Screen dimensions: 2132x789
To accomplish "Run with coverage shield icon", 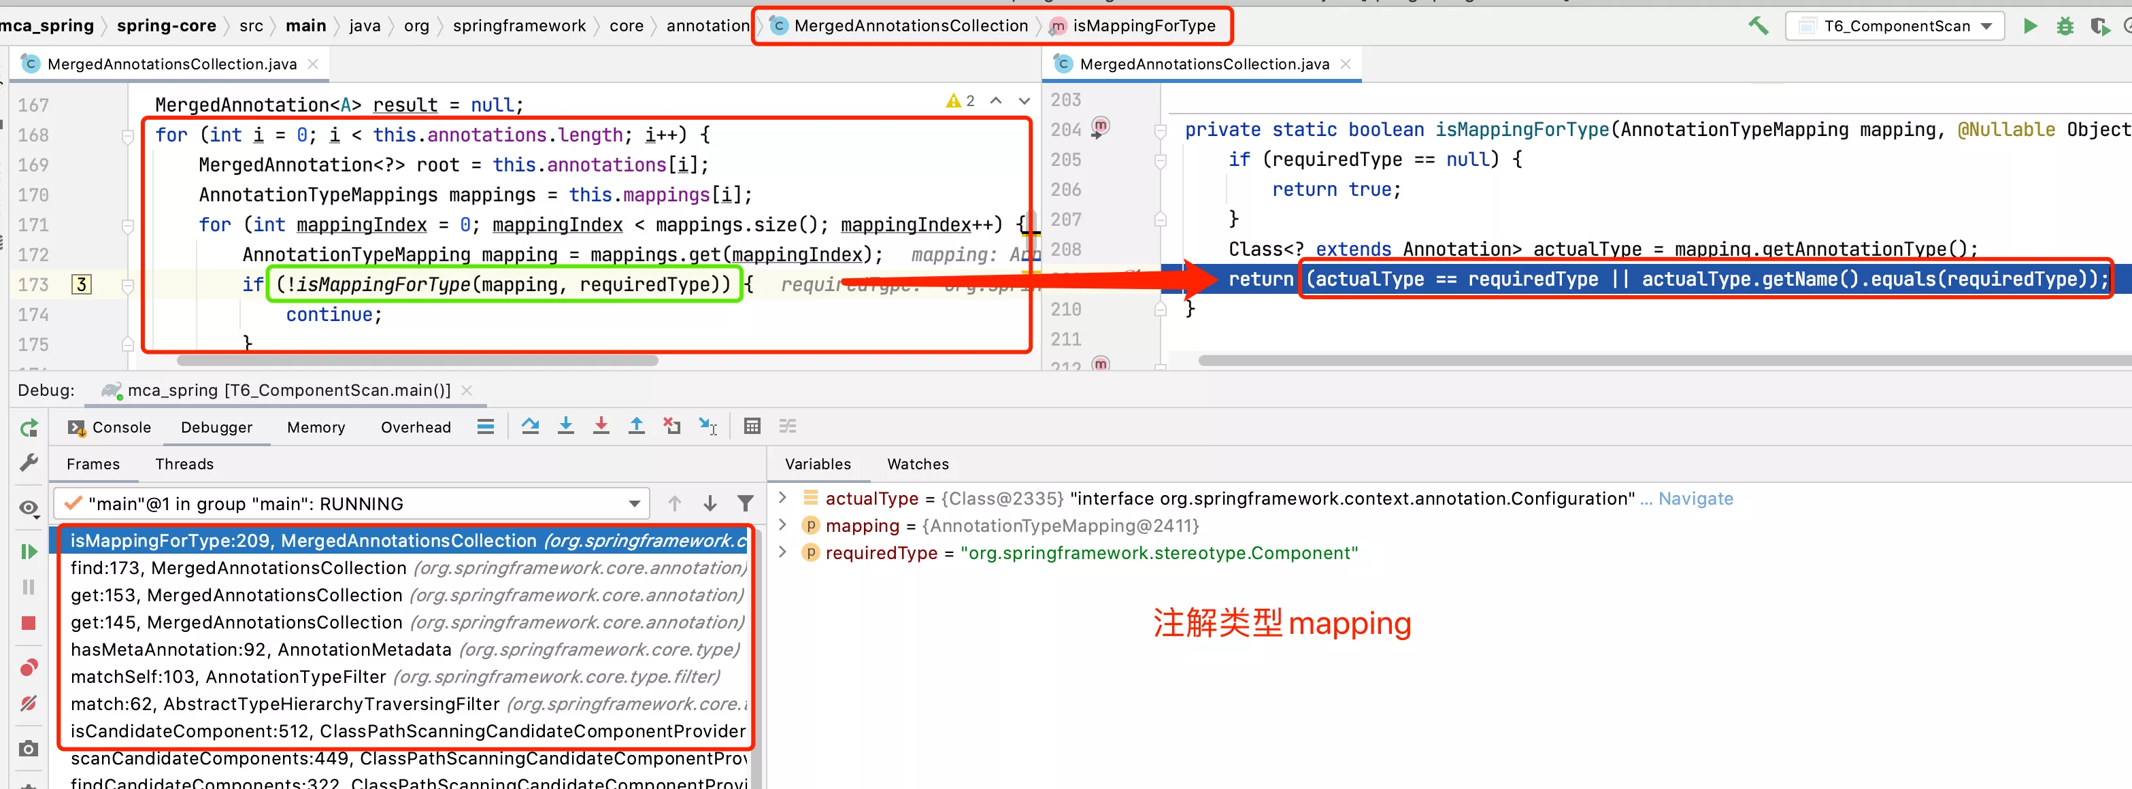I will coord(2100,27).
